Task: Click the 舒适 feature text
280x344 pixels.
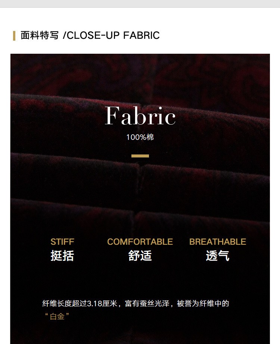Action: coord(140,256)
